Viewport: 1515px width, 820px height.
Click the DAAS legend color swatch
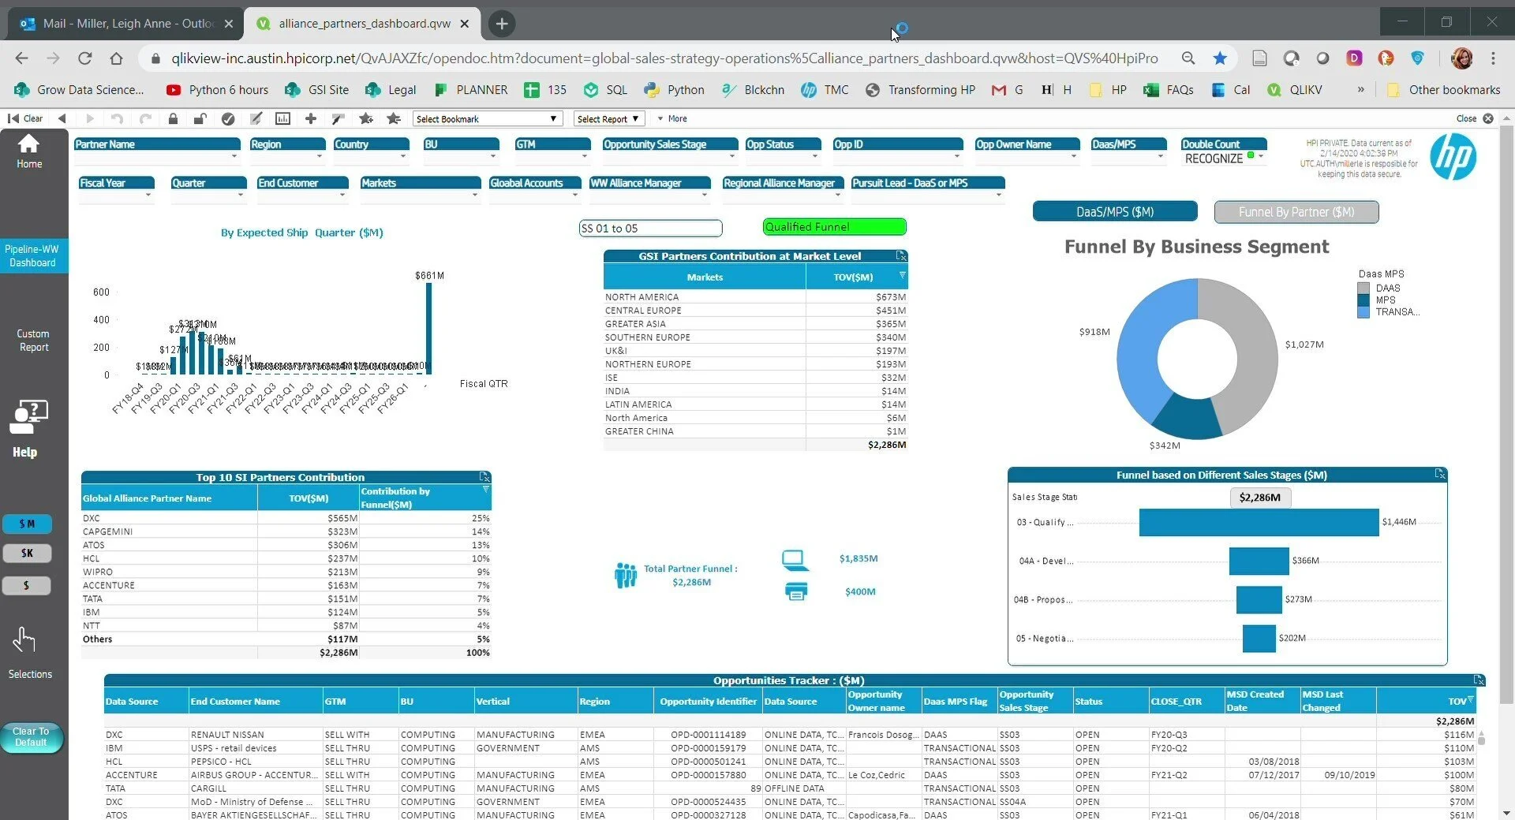pyautogui.click(x=1363, y=289)
